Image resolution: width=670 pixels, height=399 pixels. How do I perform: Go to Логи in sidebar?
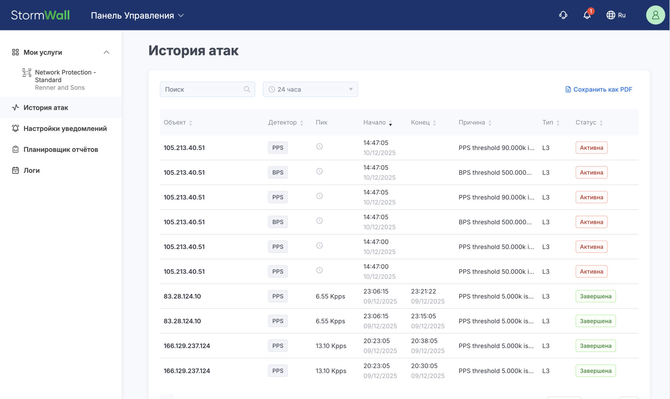(31, 170)
